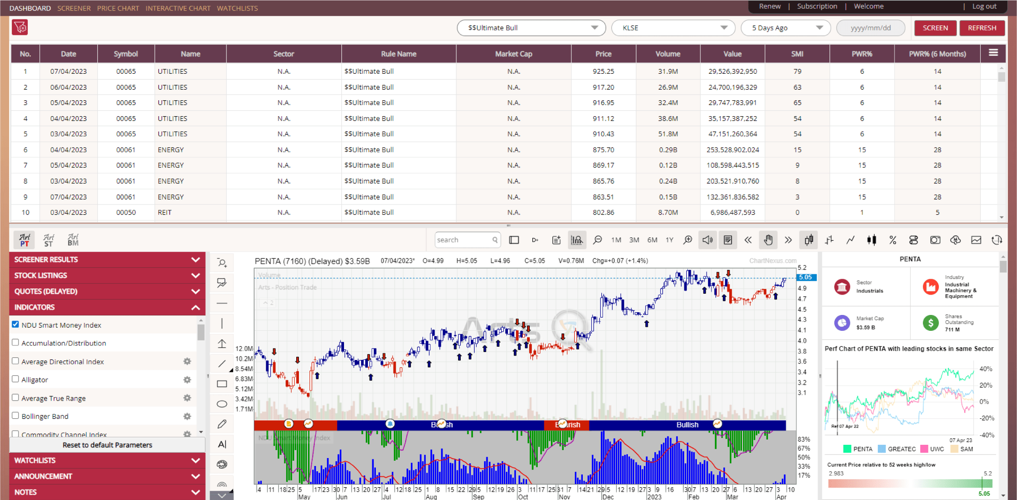This screenshot has width=1017, height=500.
Task: Select the Arts BM mode icon
Action: tap(73, 240)
